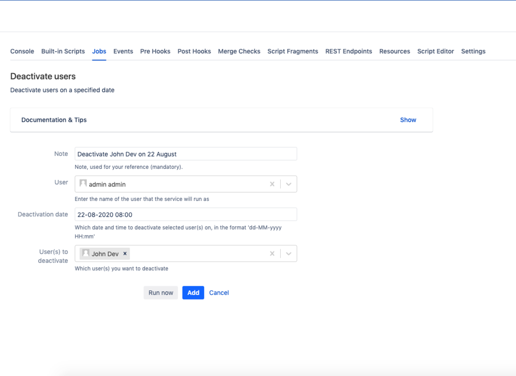Click the Deactivation date field

click(x=186, y=214)
